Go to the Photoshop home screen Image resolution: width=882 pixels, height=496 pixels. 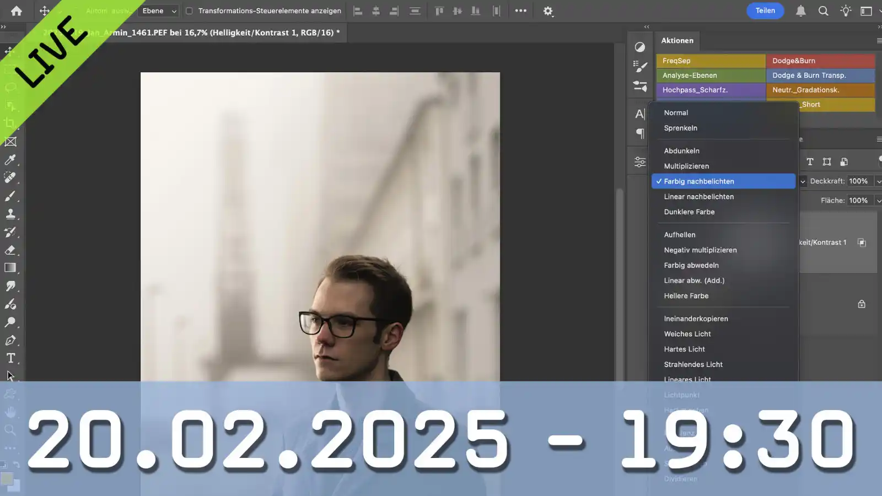click(x=17, y=10)
